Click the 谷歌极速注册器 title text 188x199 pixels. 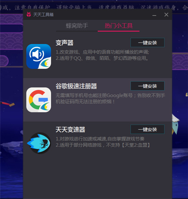[x=76, y=86]
